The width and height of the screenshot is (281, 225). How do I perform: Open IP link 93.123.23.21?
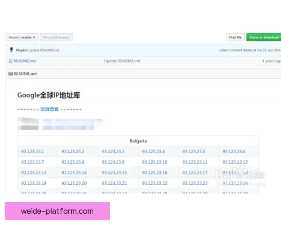(114, 183)
